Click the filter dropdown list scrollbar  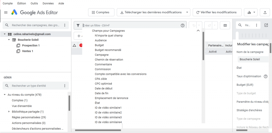203,46
